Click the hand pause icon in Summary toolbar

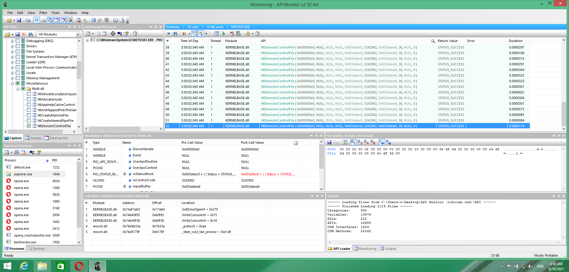tap(248, 33)
